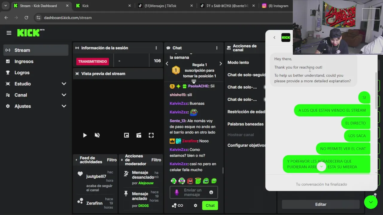Switch to the SAD BOYZ TikTok tab
The width and height of the screenshot is (383, 215).
click(228, 6)
